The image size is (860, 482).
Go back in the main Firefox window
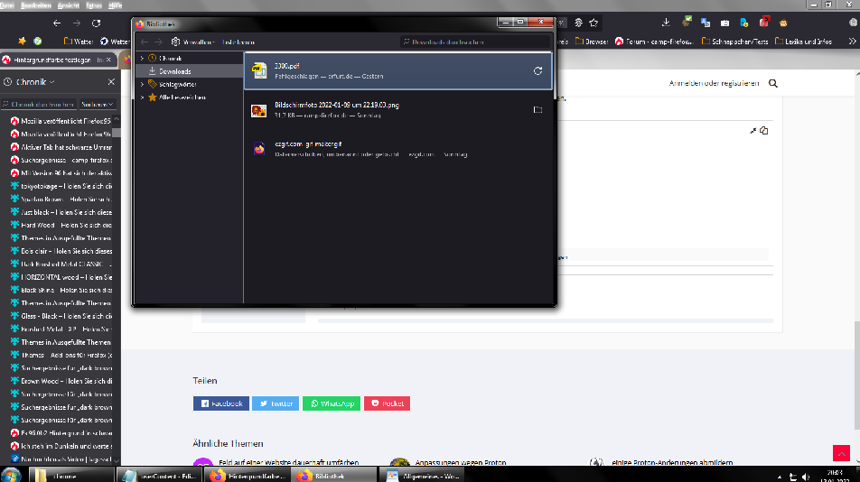[x=57, y=23]
